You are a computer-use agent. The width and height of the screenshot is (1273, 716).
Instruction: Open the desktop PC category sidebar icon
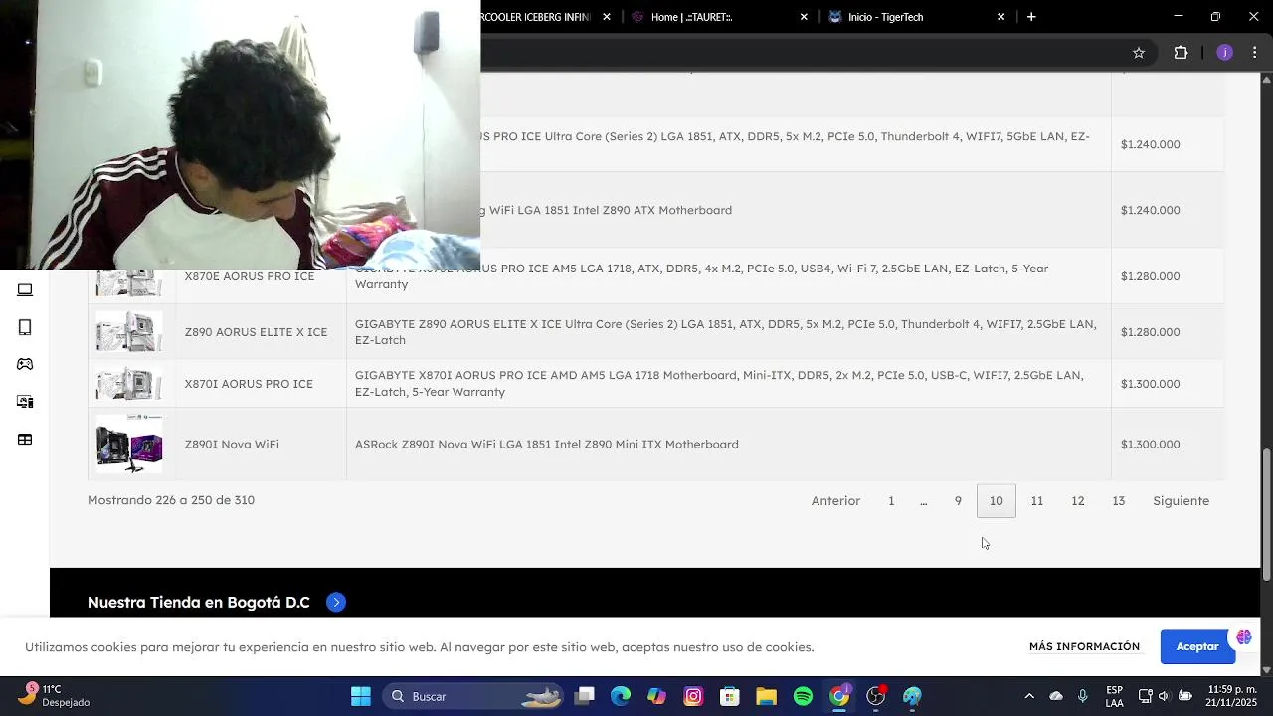click(x=25, y=402)
